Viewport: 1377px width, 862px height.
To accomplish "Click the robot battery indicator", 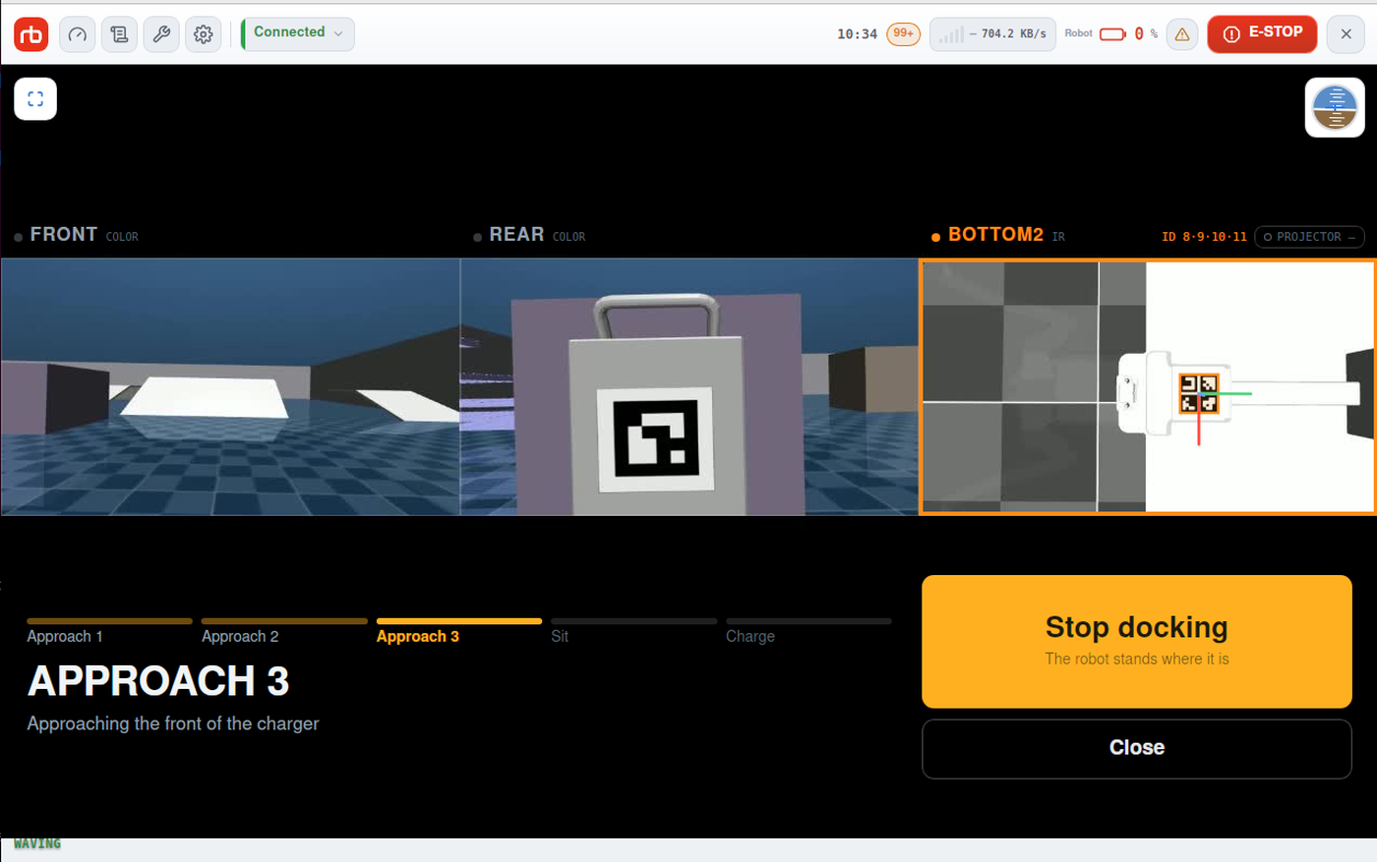I will (x=1111, y=33).
